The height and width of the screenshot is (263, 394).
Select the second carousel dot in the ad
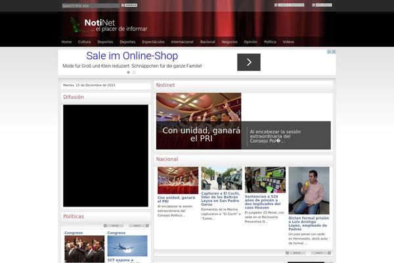(134, 72)
